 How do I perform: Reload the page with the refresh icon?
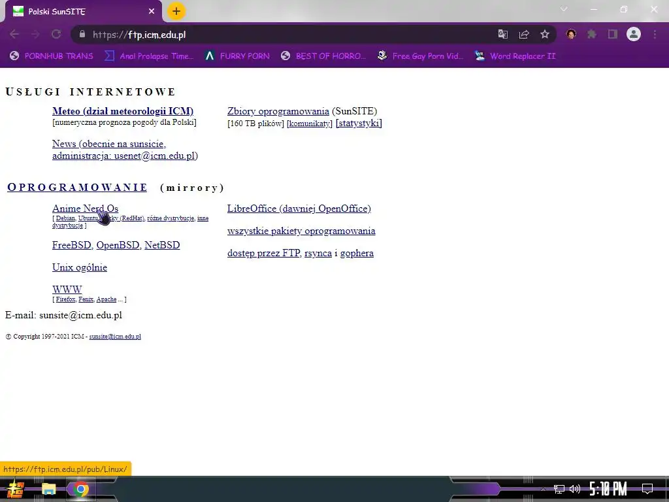pos(56,35)
